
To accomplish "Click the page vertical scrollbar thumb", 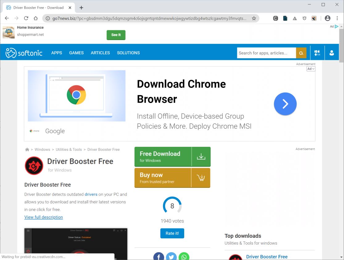I will pyautogui.click(x=341, y=45).
